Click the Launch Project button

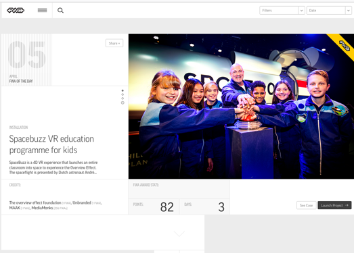334,205
